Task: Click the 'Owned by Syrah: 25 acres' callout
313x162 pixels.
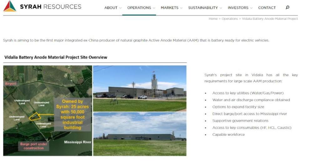Action: pyautogui.click(x=72, y=114)
